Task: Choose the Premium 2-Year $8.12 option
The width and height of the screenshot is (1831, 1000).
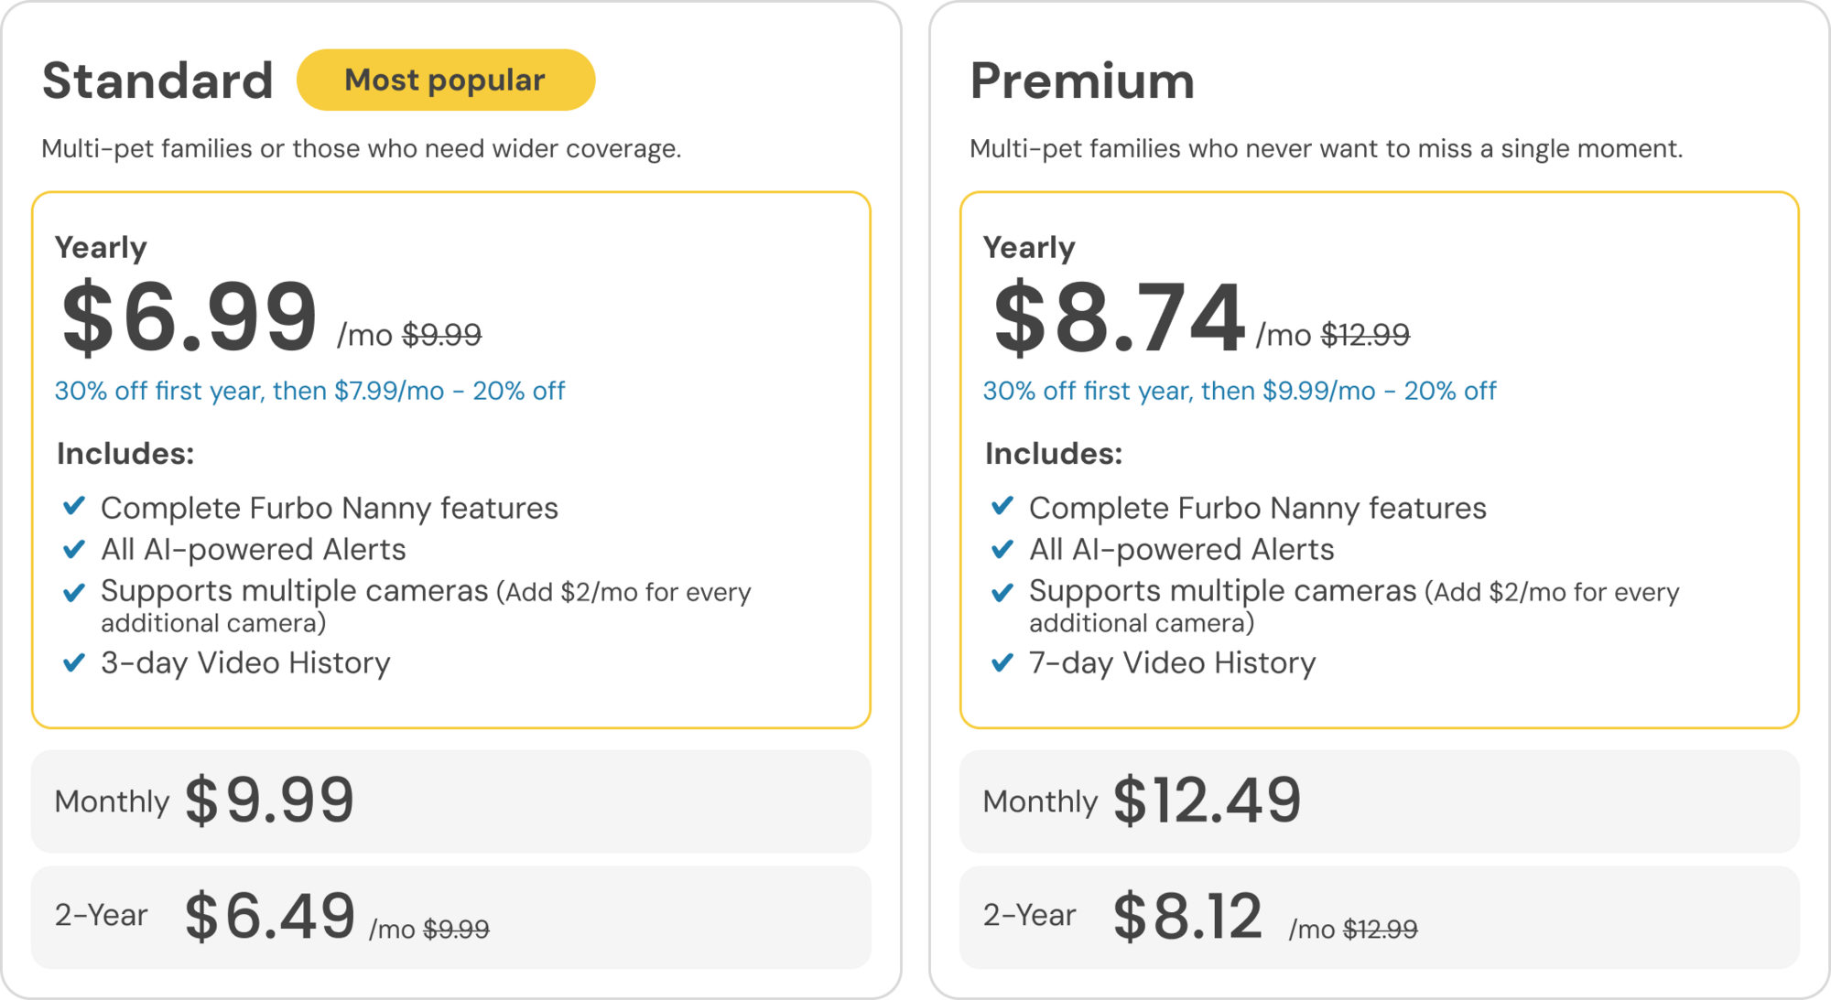Action: (1379, 917)
